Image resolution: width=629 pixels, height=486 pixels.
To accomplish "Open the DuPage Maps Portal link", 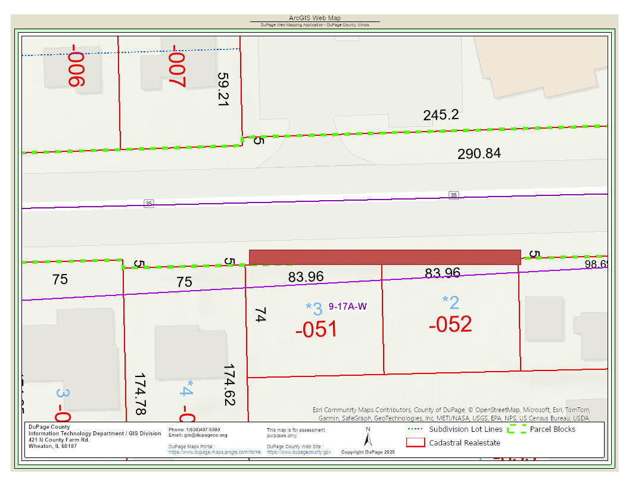I will click(214, 452).
